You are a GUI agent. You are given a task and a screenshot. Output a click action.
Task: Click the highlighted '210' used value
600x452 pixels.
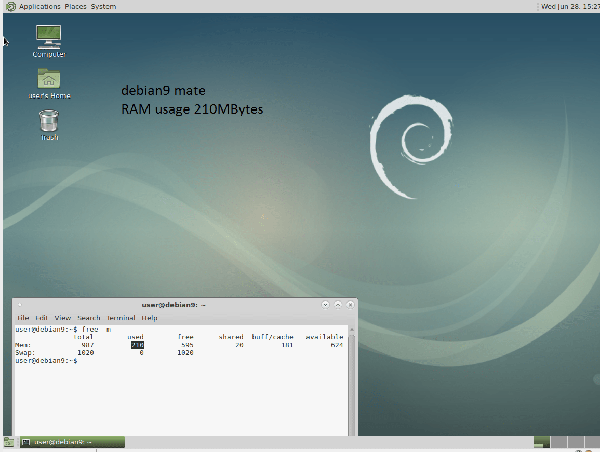137,345
